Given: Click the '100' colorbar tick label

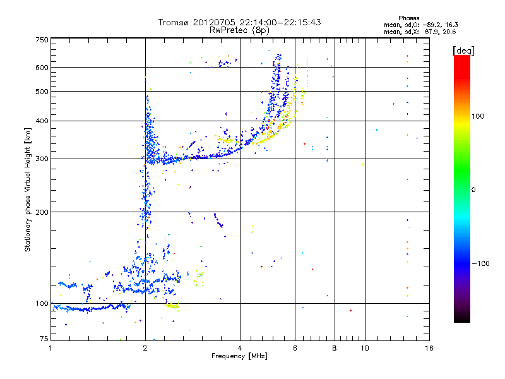Looking at the screenshot, I should (478, 116).
